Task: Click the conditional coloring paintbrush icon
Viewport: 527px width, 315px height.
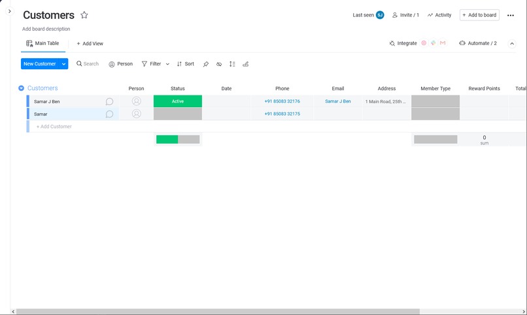Action: (246, 64)
